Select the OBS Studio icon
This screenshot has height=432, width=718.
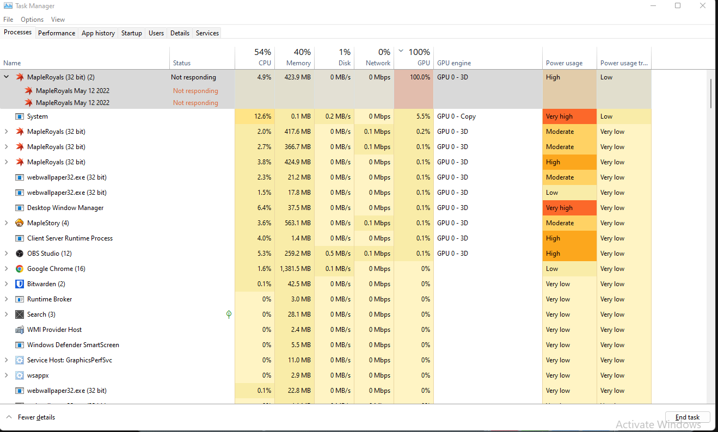pos(20,254)
